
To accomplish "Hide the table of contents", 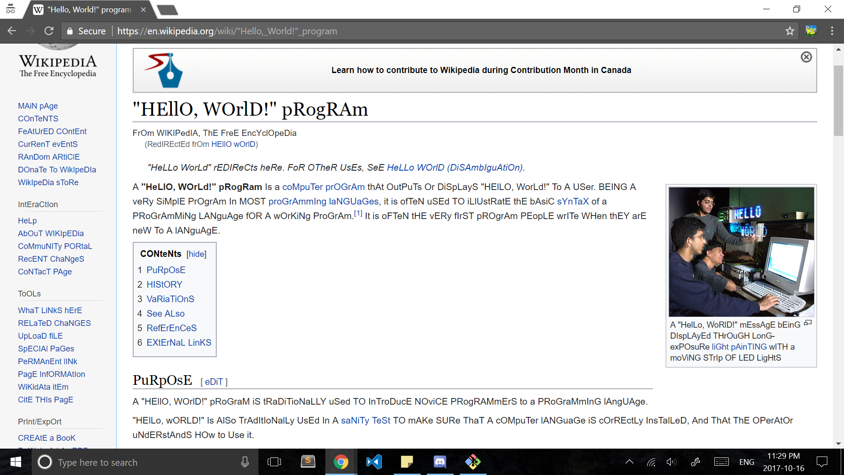I will 196,254.
